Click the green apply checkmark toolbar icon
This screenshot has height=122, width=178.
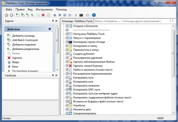pos(6,15)
